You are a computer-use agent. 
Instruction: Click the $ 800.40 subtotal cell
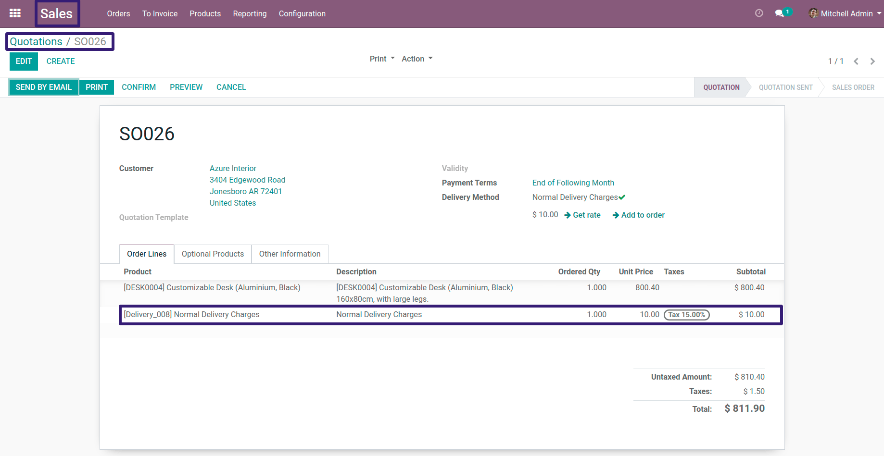coord(749,288)
